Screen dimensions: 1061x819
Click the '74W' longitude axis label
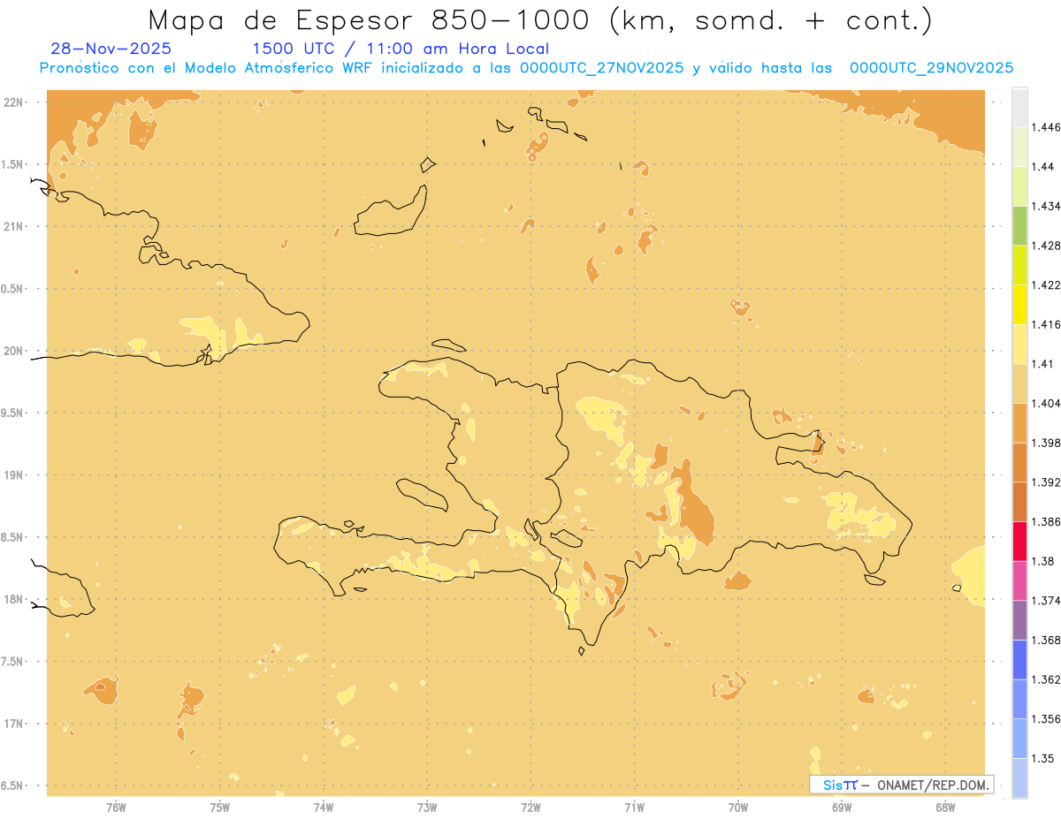(324, 808)
